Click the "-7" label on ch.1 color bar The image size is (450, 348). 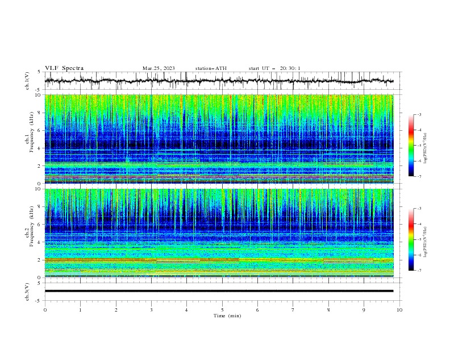click(x=419, y=176)
